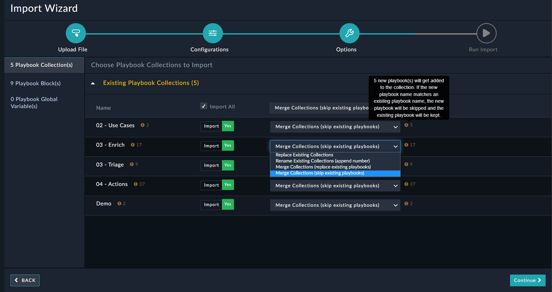Viewport: 552px width, 292px height.
Task: Click the Demo collection name
Action: point(104,204)
